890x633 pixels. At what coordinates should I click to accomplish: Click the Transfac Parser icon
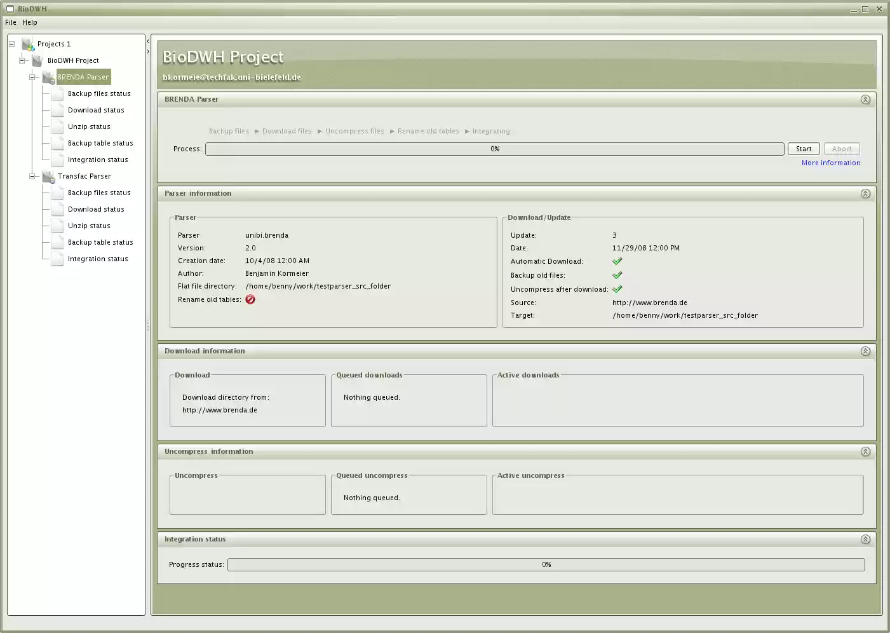pos(48,176)
